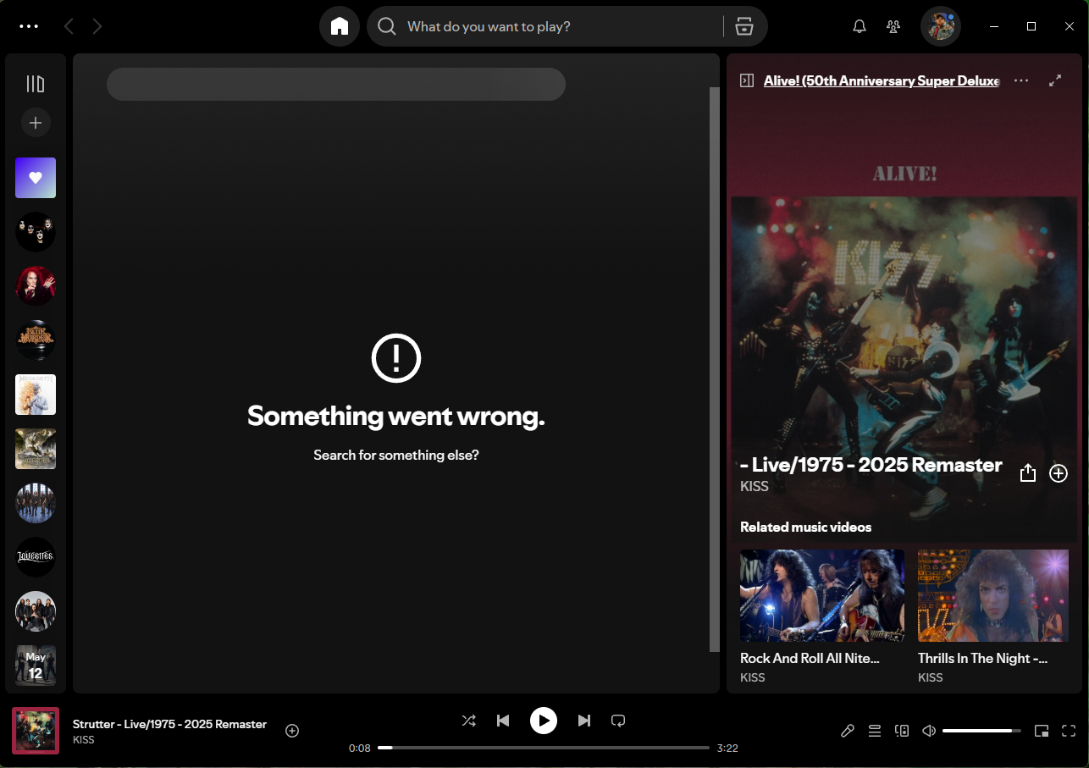
Task: Enable repeat mode
Action: (x=618, y=721)
